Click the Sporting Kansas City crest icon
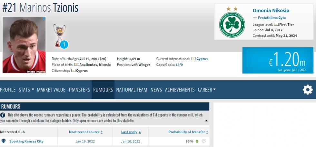The image size is (316, 147). click(x=4, y=141)
